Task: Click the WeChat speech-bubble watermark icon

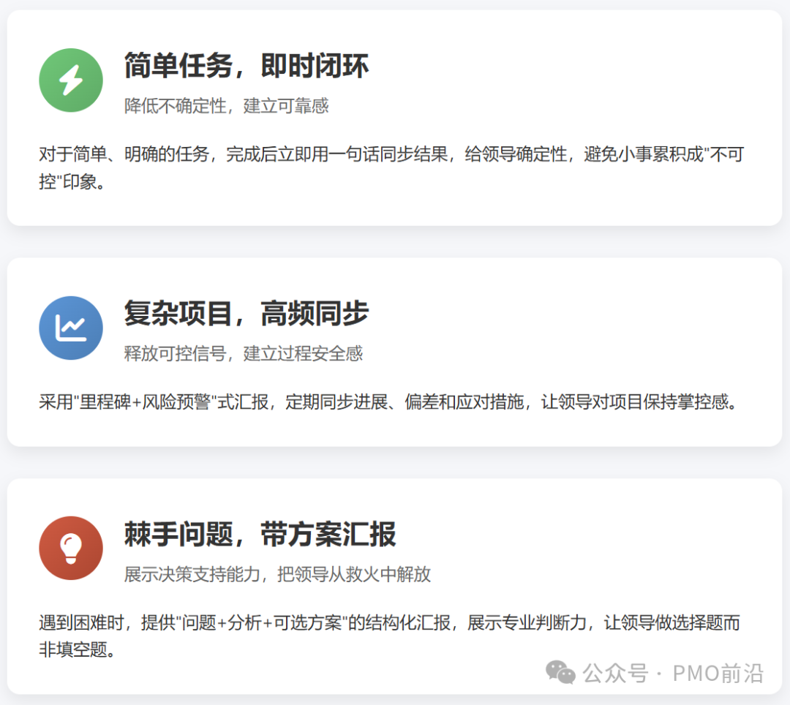Action: pyautogui.click(x=558, y=671)
